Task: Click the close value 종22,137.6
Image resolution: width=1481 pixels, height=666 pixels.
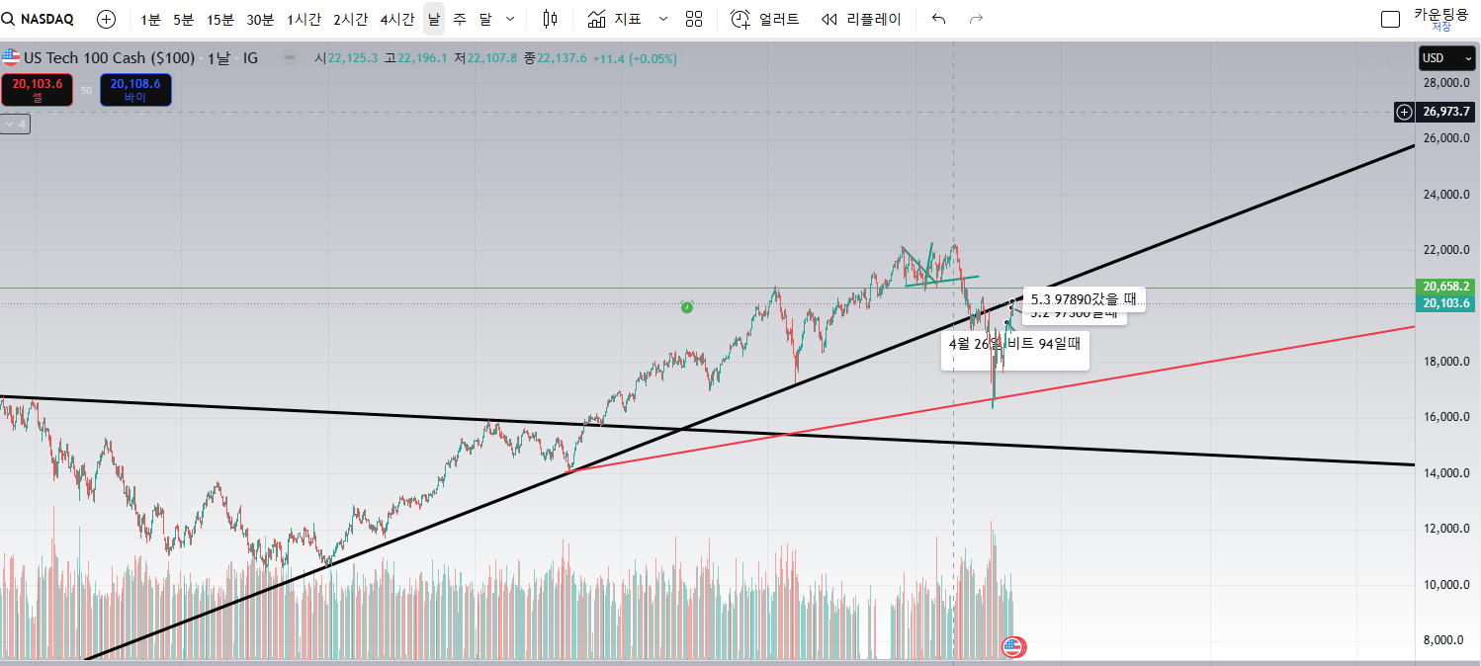Action: click(x=556, y=58)
